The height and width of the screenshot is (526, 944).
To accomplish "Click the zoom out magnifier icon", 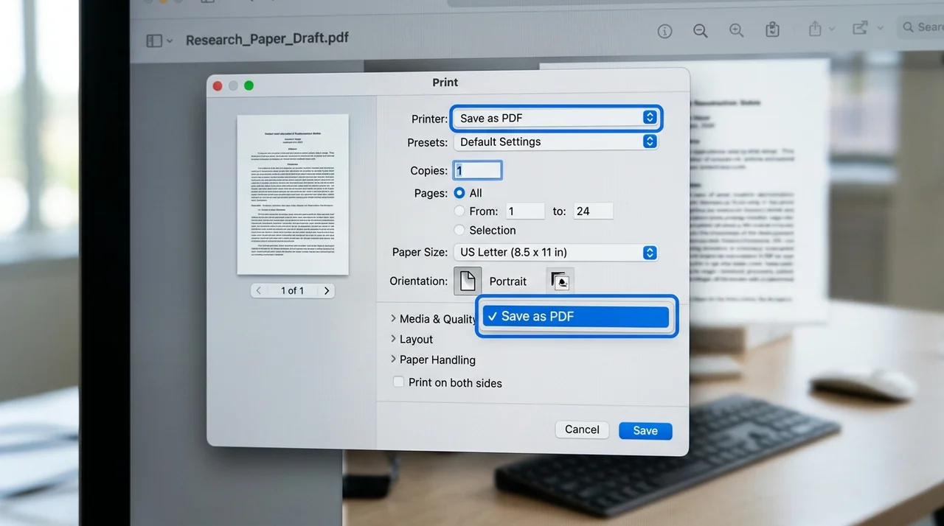I will tap(701, 30).
